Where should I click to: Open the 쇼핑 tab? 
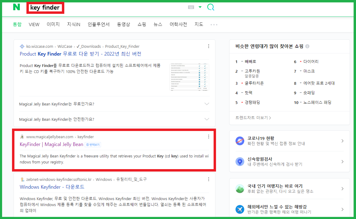(142, 24)
